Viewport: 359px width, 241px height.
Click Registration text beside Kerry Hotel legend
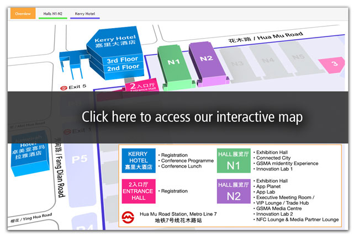click(174, 156)
